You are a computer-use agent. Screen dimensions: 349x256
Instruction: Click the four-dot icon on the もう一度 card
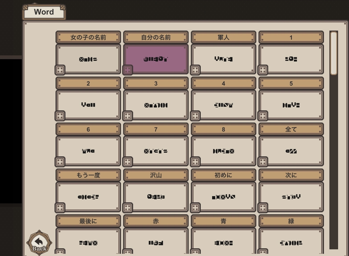click(x=60, y=208)
